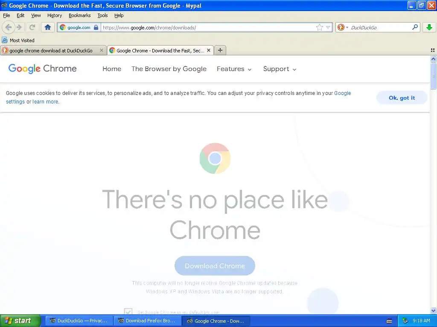
Task: Click the large Chrome logo image
Action: tap(215, 158)
